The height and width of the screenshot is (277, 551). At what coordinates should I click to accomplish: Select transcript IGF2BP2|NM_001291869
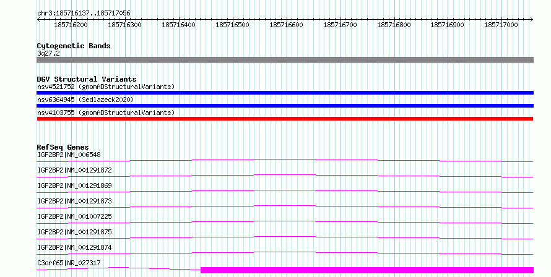[74, 185]
